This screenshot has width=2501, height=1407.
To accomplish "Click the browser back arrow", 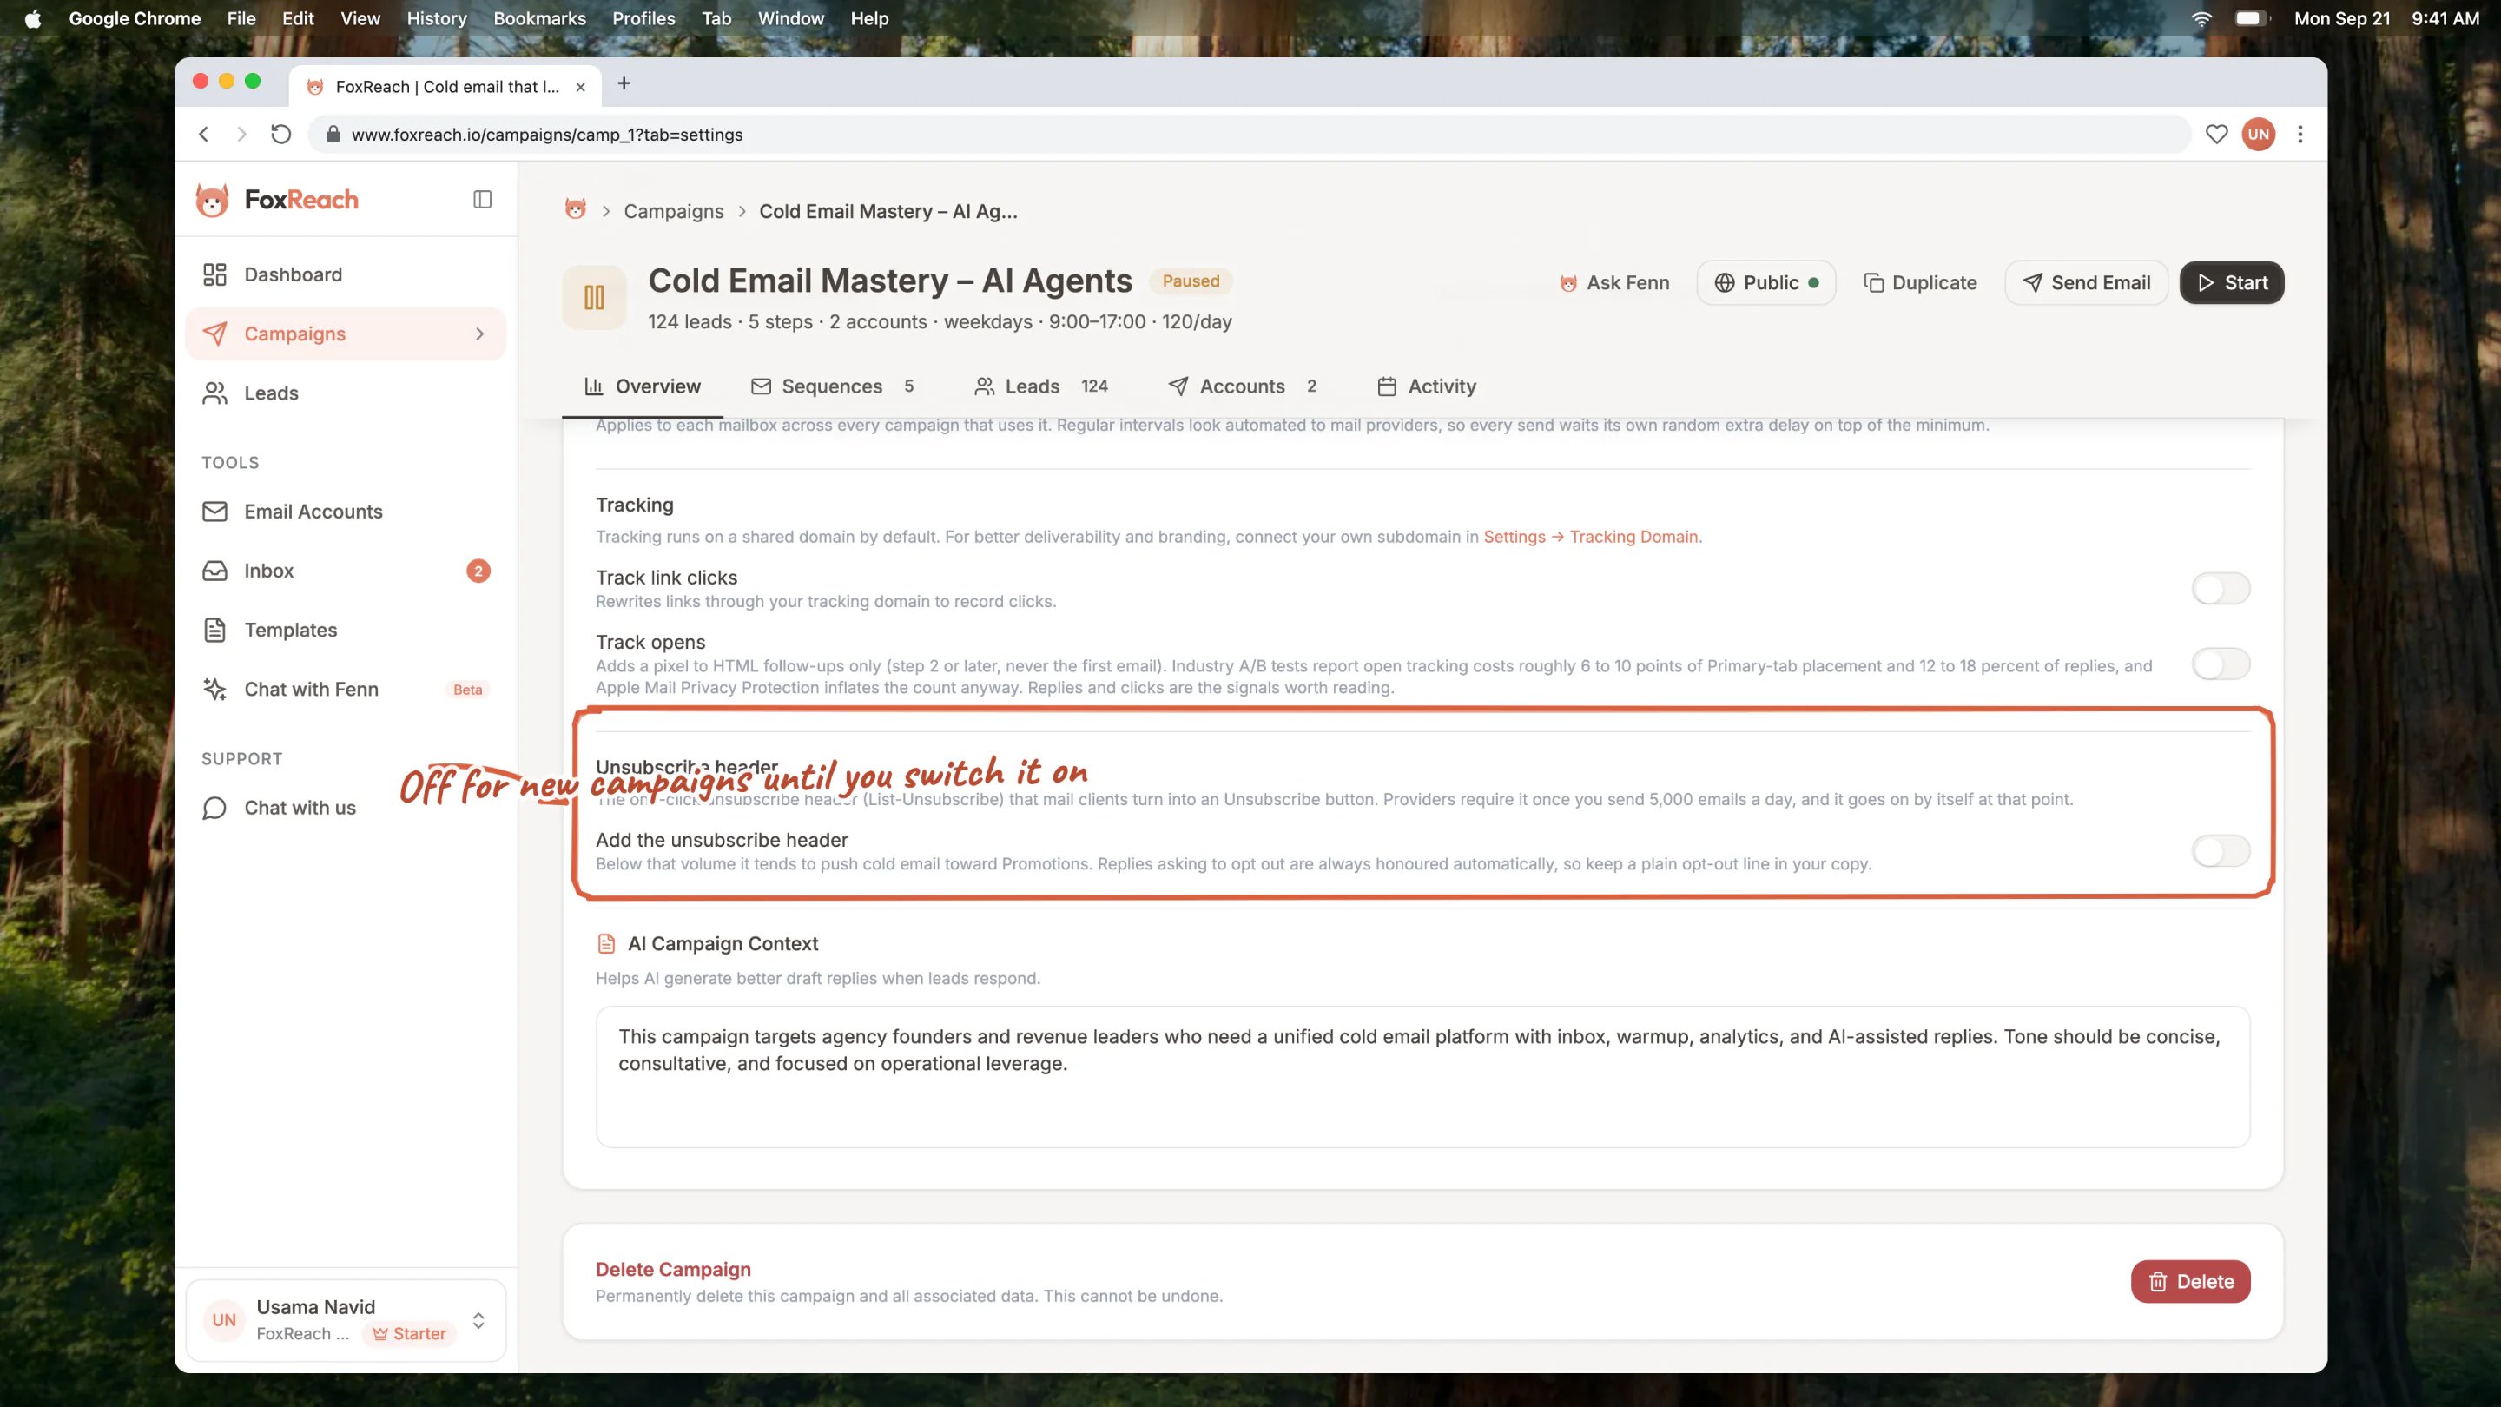I will [204, 134].
